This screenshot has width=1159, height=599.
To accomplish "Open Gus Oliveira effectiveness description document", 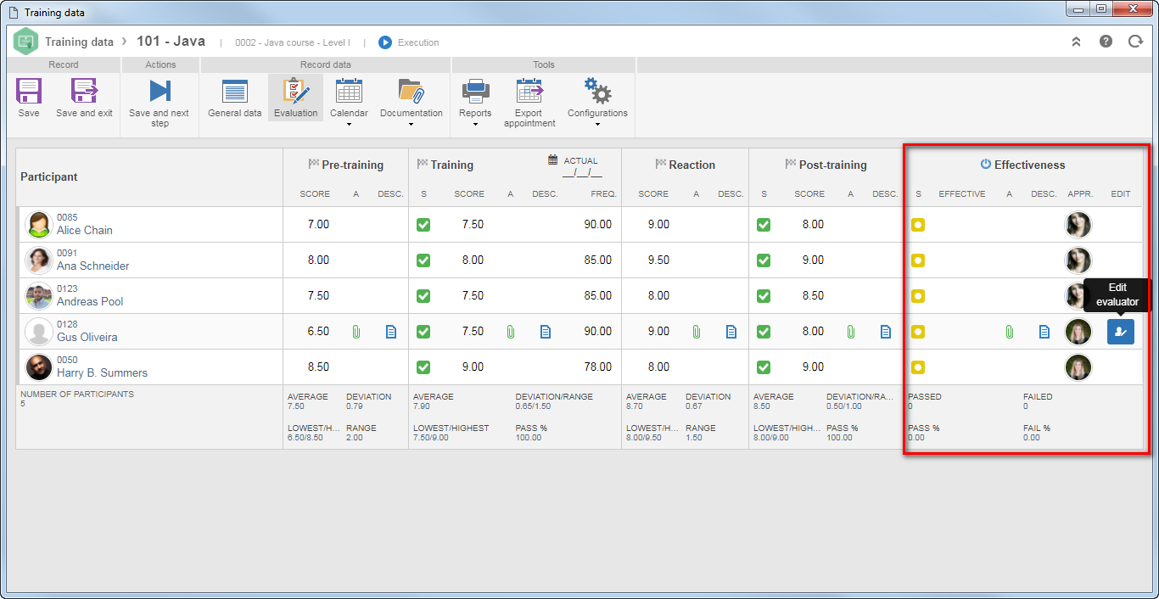I will pyautogui.click(x=1044, y=332).
